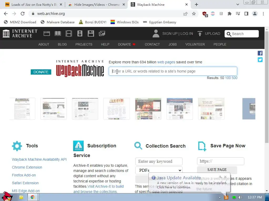Viewport: 269px width, 201px height.
Task: Expand hidden system tray icons arrow
Action: [x=220, y=197]
